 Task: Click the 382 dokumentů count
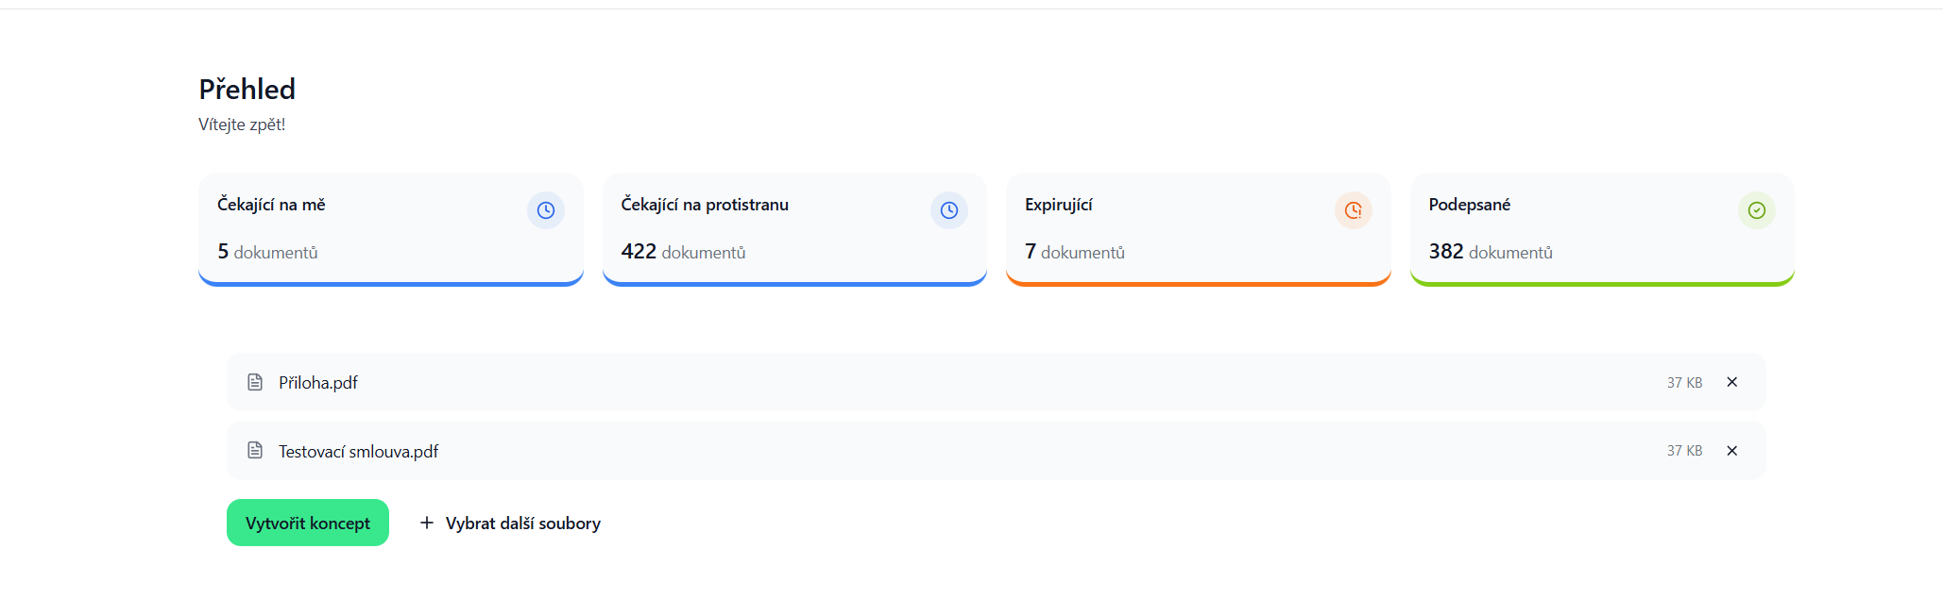click(x=1491, y=252)
